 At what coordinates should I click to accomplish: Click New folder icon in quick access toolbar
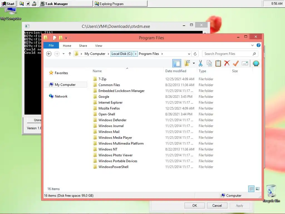61,38
